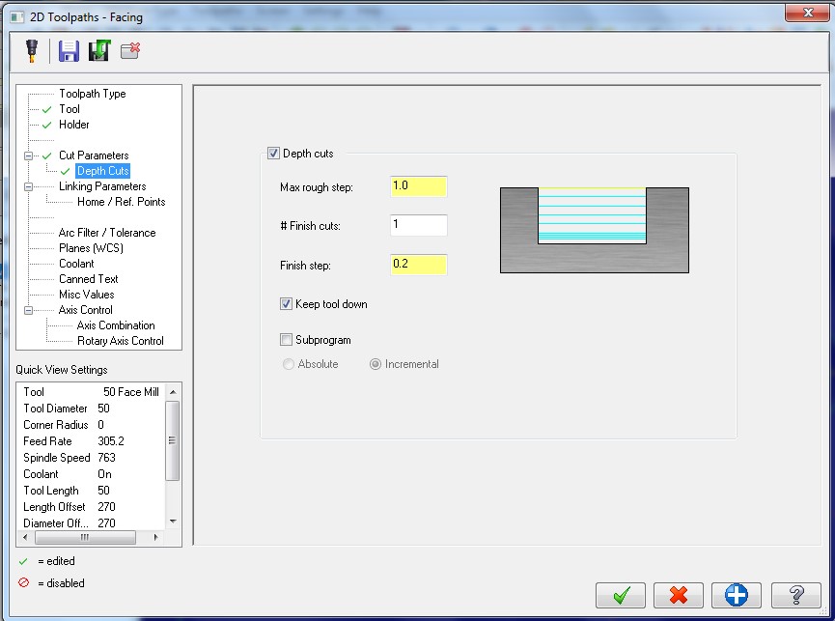Screen dimensions: 835x621
Task: Open the Rotary Axis Control page
Action: [121, 341]
